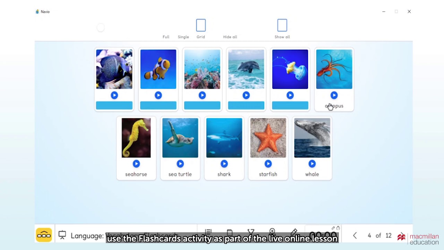
Task: Go to the previous page arrow
Action: pyautogui.click(x=355, y=235)
